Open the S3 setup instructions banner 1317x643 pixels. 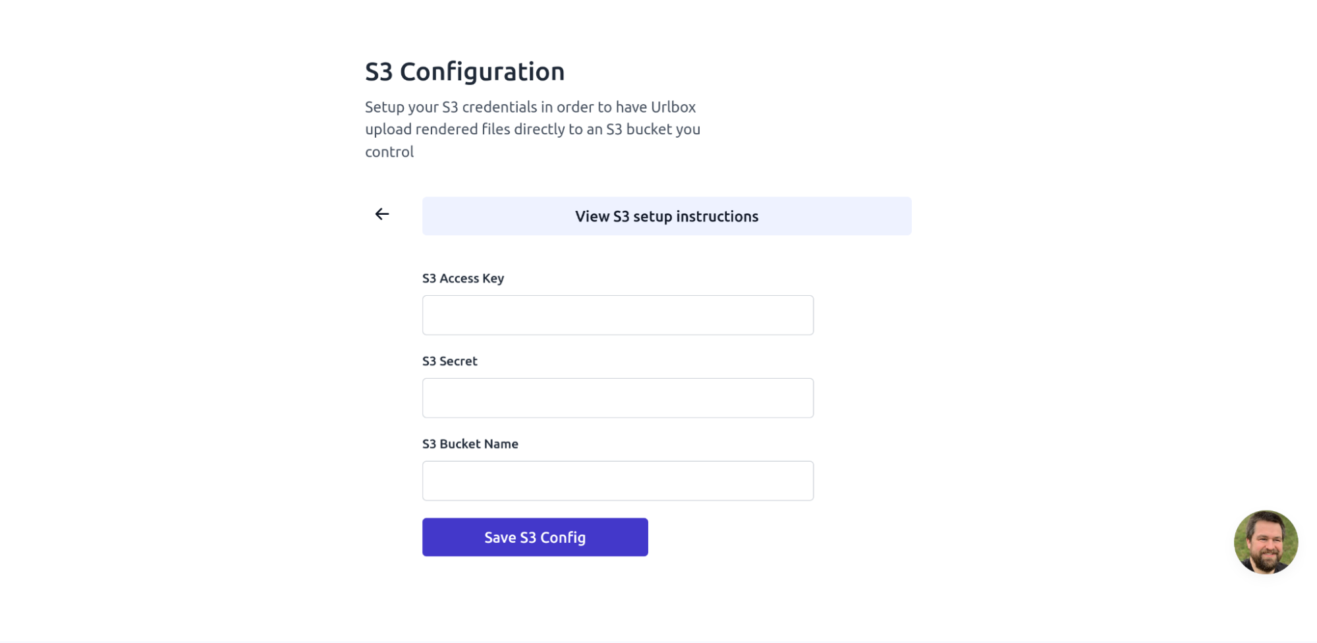(x=667, y=216)
